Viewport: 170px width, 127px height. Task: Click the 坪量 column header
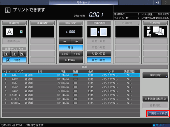coord(63,71)
